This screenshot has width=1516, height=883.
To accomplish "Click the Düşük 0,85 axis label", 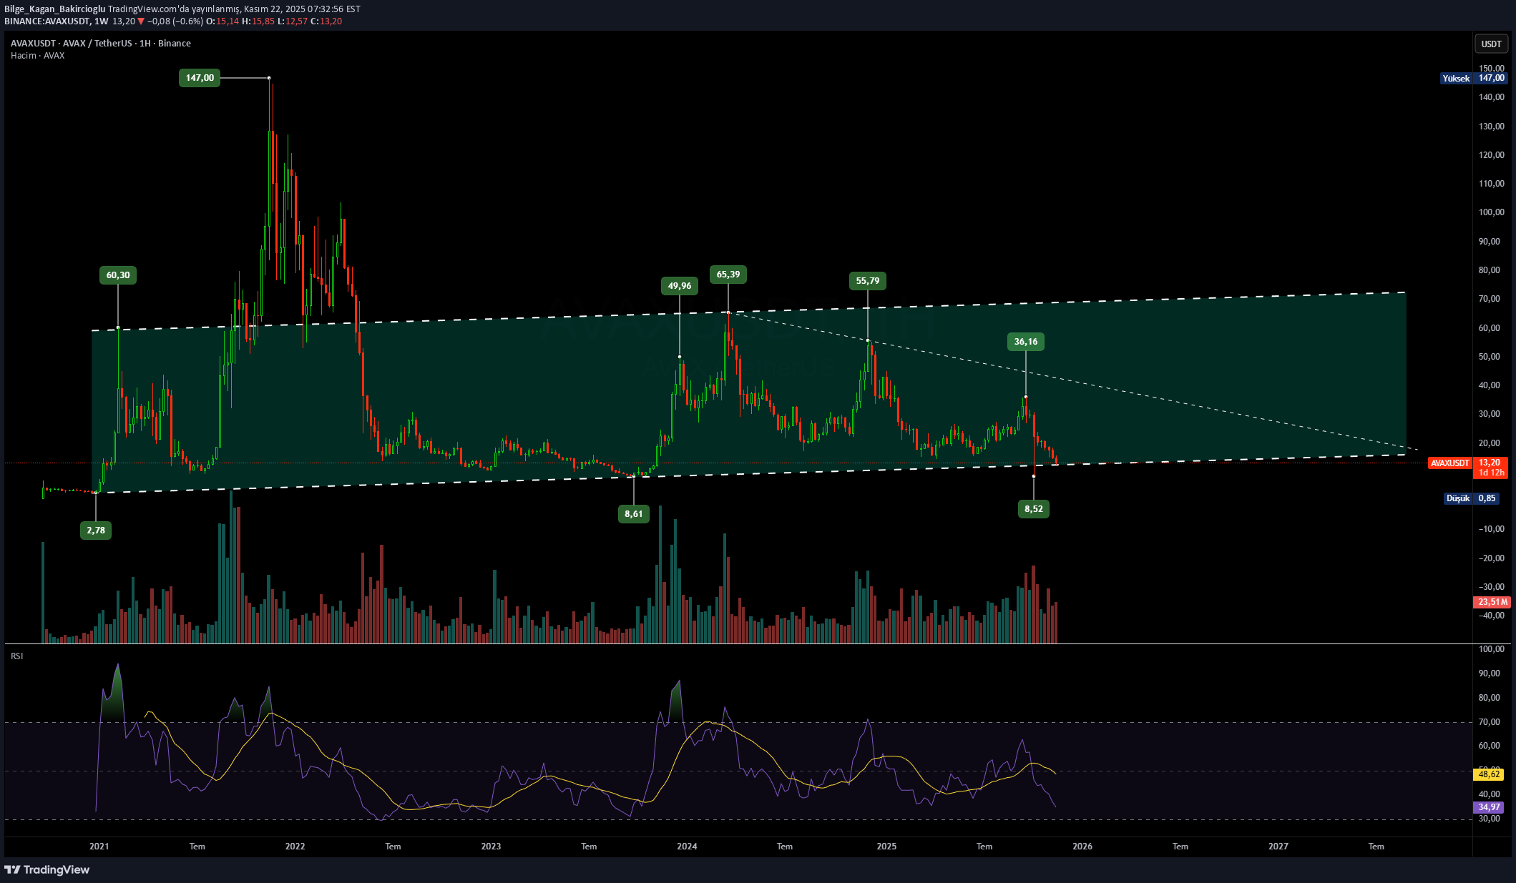I will click(x=1471, y=498).
